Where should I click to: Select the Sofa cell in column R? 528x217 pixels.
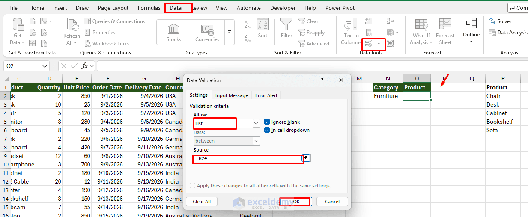coord(503,130)
